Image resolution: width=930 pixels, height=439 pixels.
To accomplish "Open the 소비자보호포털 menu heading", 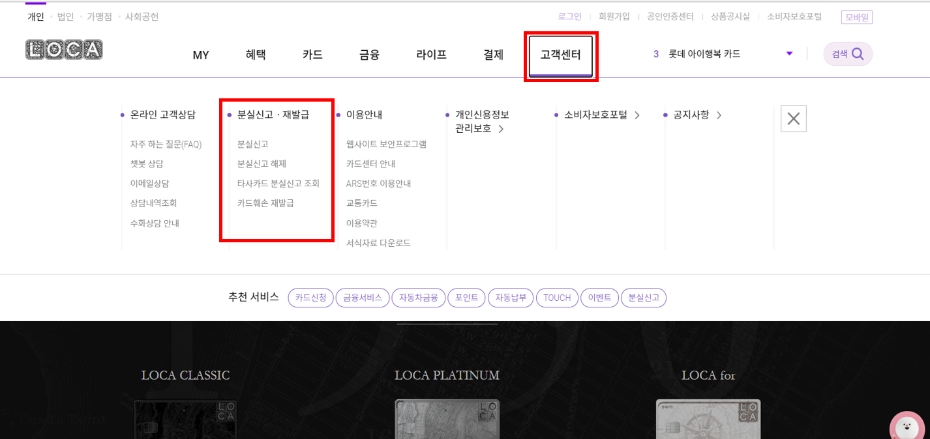I will (601, 115).
